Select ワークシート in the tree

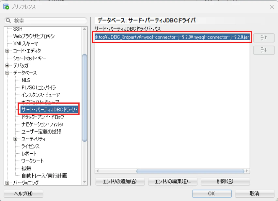click(x=32, y=161)
